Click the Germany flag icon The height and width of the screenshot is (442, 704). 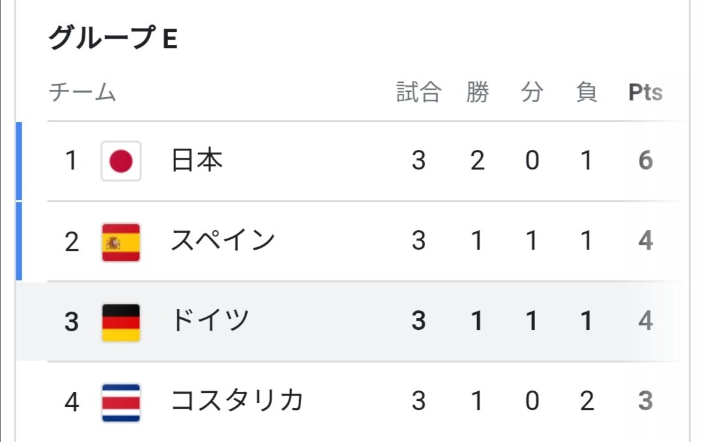121,323
